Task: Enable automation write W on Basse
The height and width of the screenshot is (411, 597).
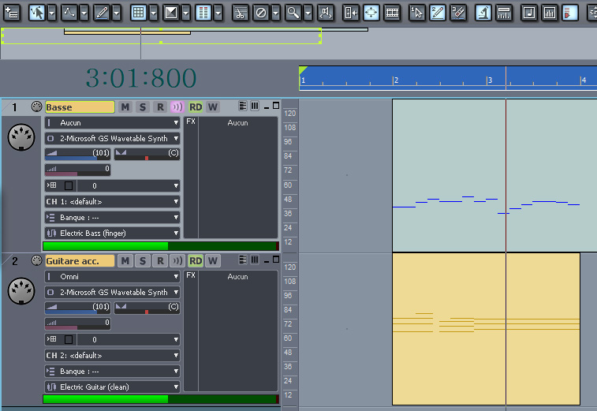Action: 213,107
